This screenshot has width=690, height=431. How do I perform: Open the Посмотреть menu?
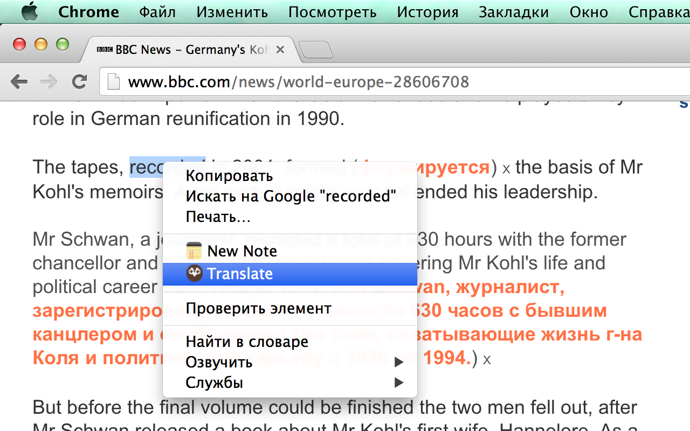(x=332, y=12)
